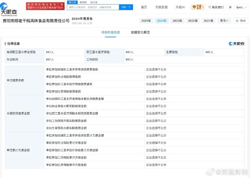
Task: Expand the 更多 years dropdown
Action: pos(224,21)
